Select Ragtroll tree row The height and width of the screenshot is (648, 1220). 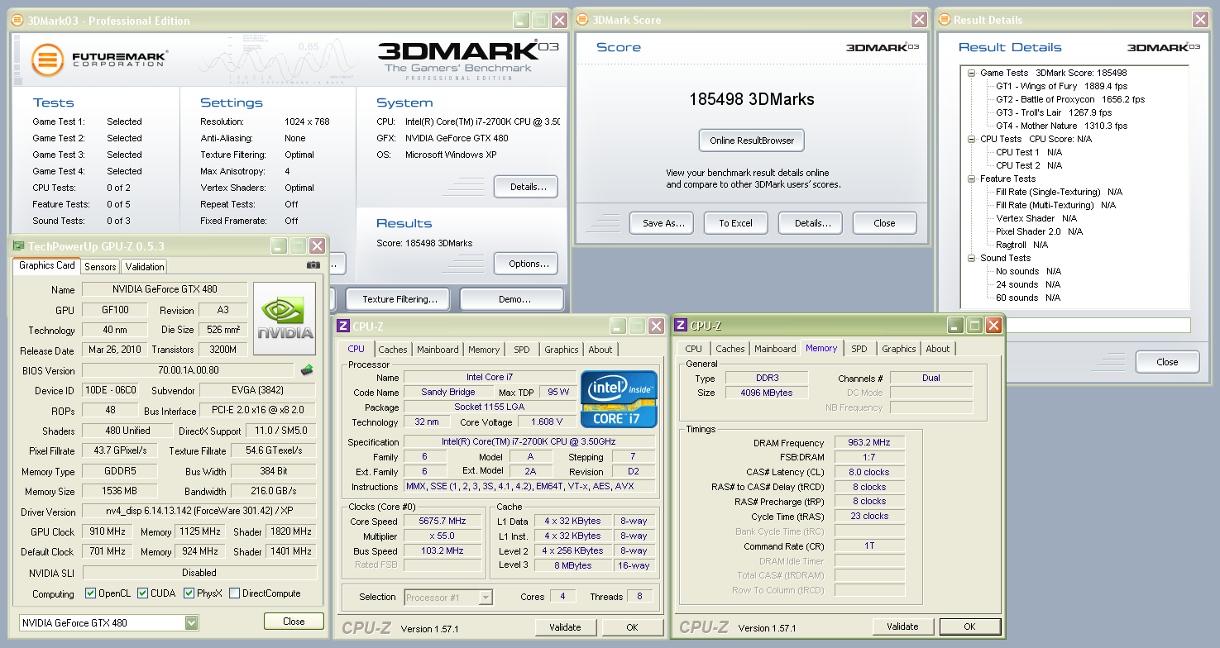click(1021, 245)
